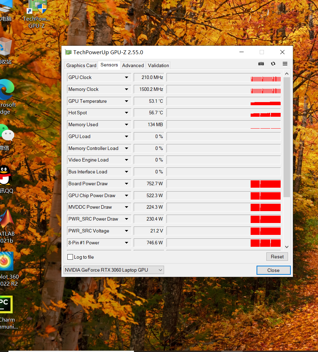Click the MVDDC Power Draw value 224.3 W
Screen dimensions: 318x352
click(x=149, y=207)
